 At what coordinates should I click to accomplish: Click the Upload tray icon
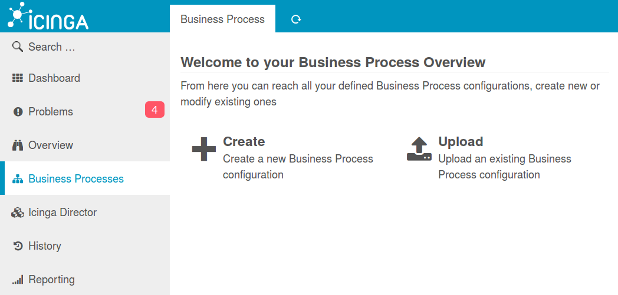(x=419, y=149)
